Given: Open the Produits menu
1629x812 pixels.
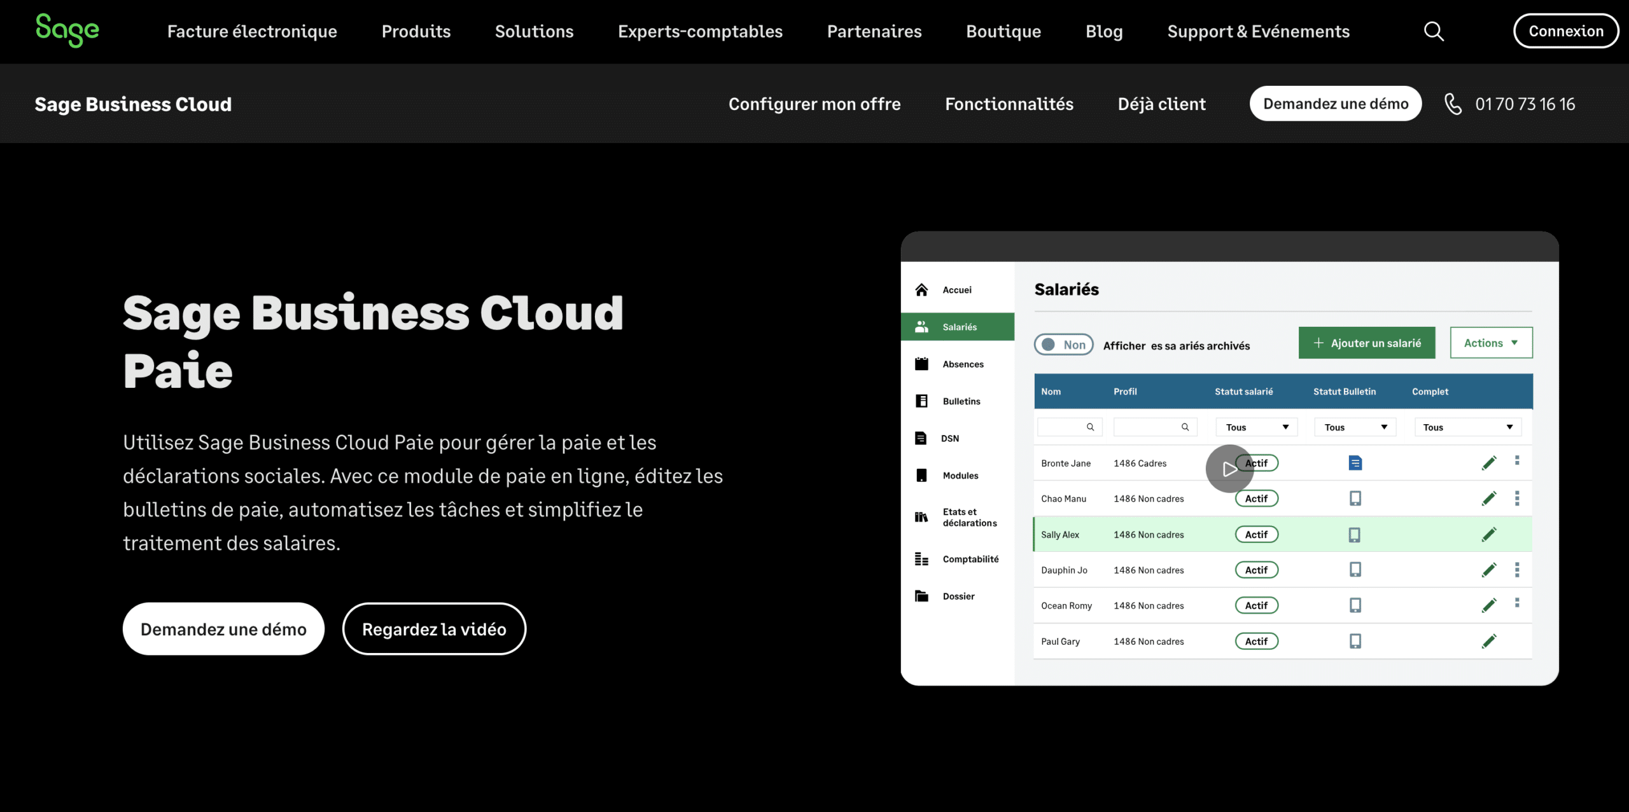Looking at the screenshot, I should tap(416, 31).
